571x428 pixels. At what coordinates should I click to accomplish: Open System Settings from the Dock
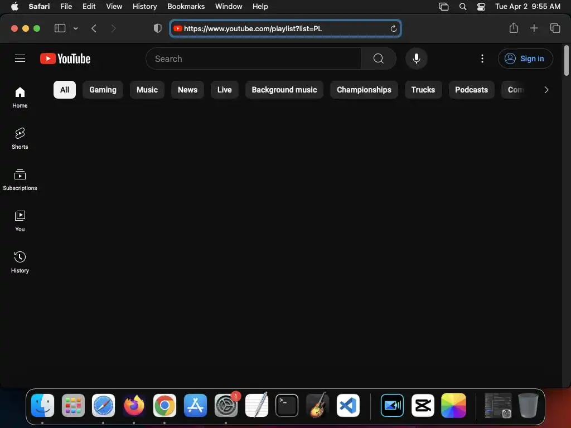click(226, 405)
